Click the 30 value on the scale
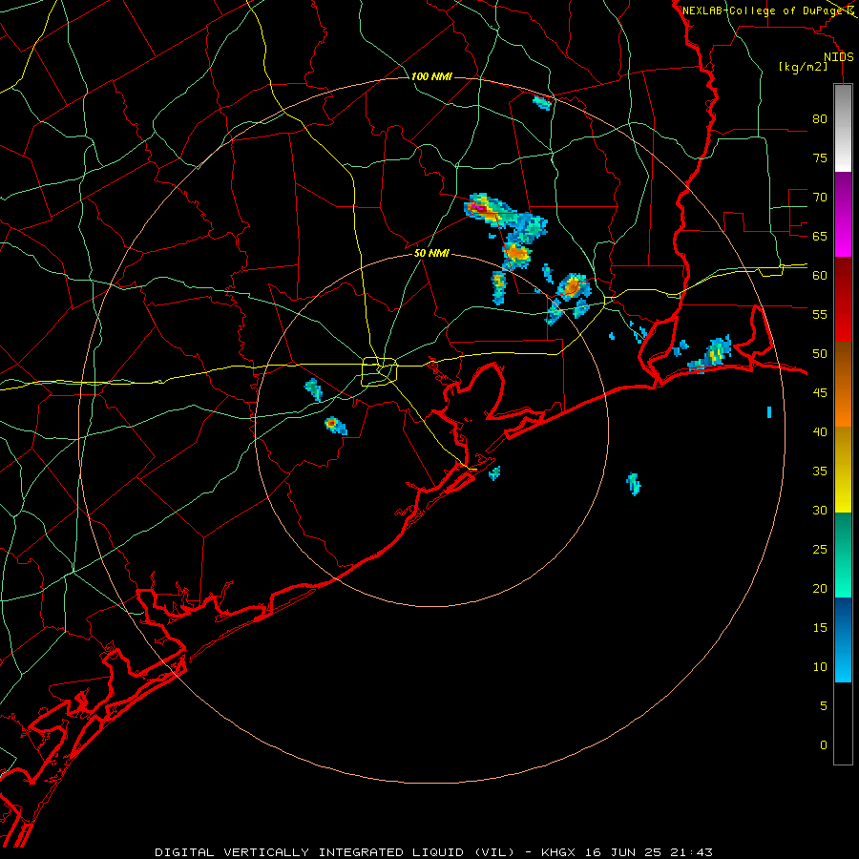This screenshot has width=859, height=859. [820, 510]
